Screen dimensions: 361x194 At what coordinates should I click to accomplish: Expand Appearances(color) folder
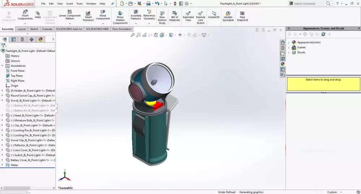(x=289, y=43)
